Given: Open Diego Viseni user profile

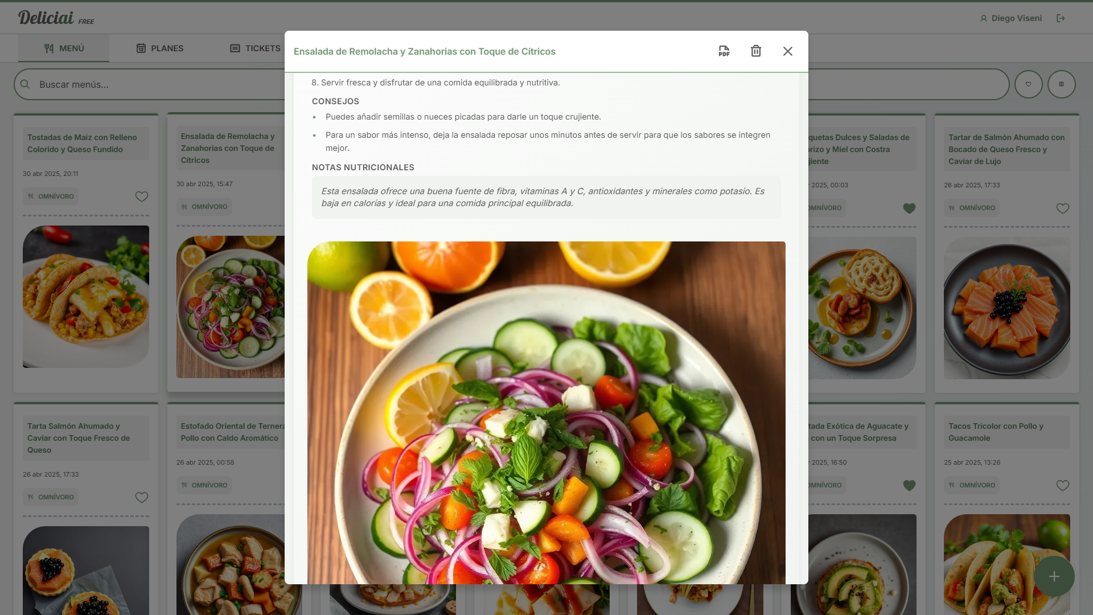Looking at the screenshot, I should (x=1010, y=18).
